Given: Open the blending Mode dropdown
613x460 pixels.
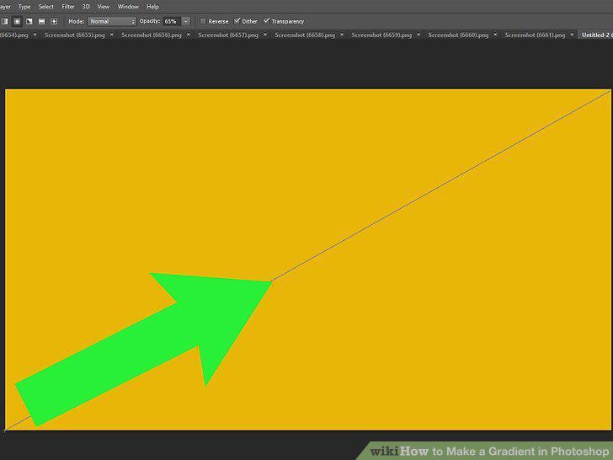Looking at the screenshot, I should click(112, 22).
